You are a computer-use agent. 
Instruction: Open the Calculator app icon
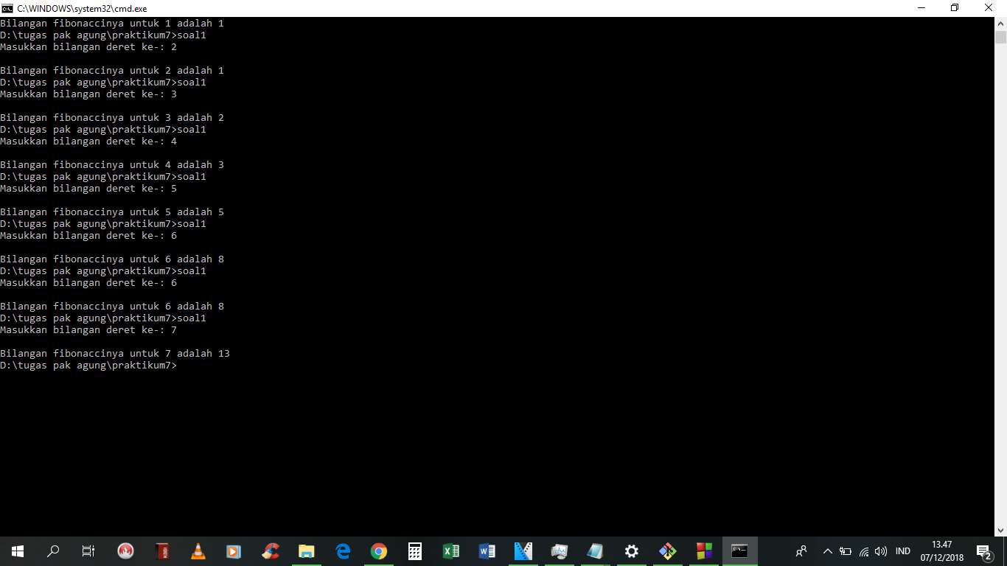(415, 551)
